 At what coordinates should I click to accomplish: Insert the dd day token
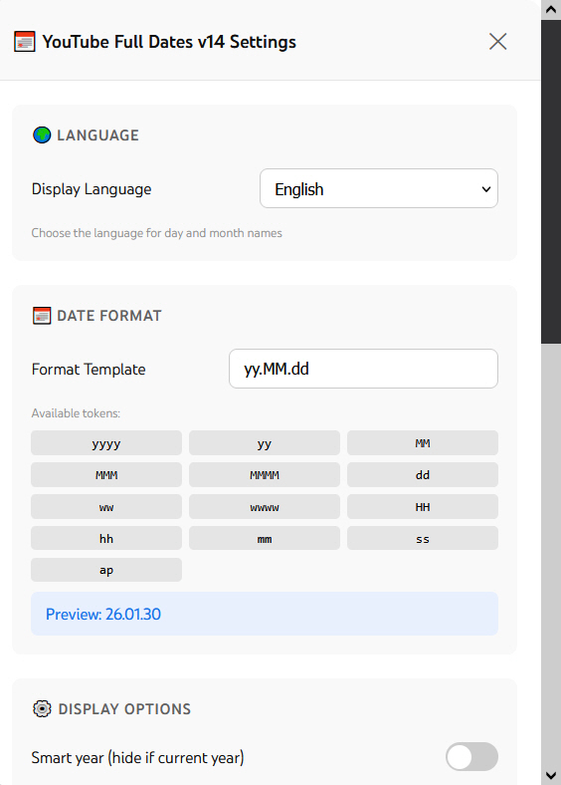point(423,474)
